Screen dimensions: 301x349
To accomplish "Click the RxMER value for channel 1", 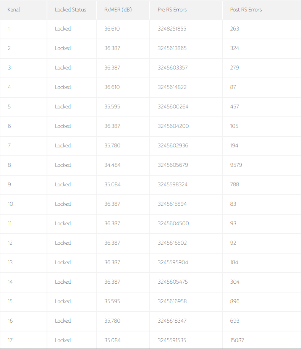I will tap(112, 29).
